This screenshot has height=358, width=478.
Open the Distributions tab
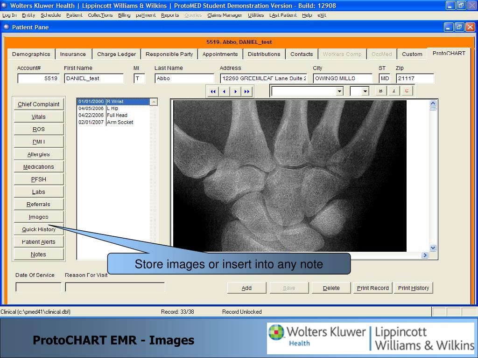coord(264,54)
